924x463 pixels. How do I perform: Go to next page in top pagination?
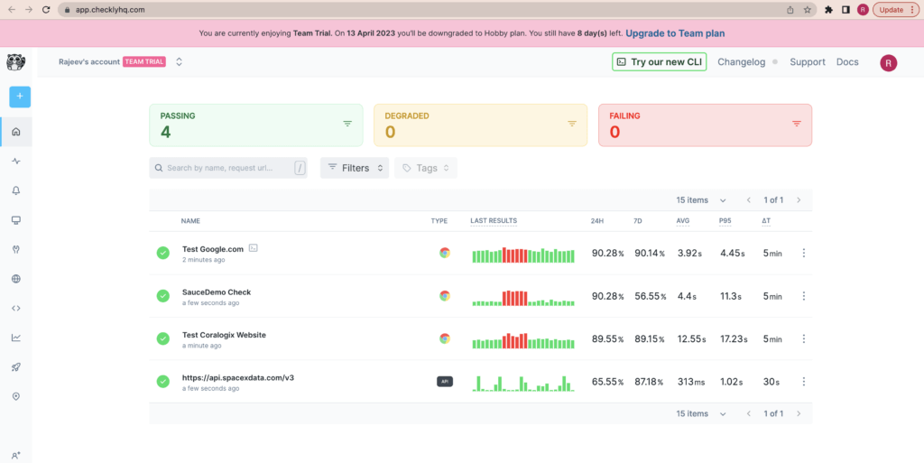point(799,200)
